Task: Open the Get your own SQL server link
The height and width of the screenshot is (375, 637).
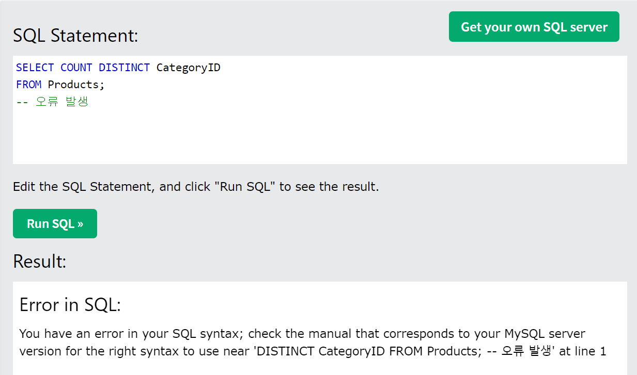Action: (534, 27)
